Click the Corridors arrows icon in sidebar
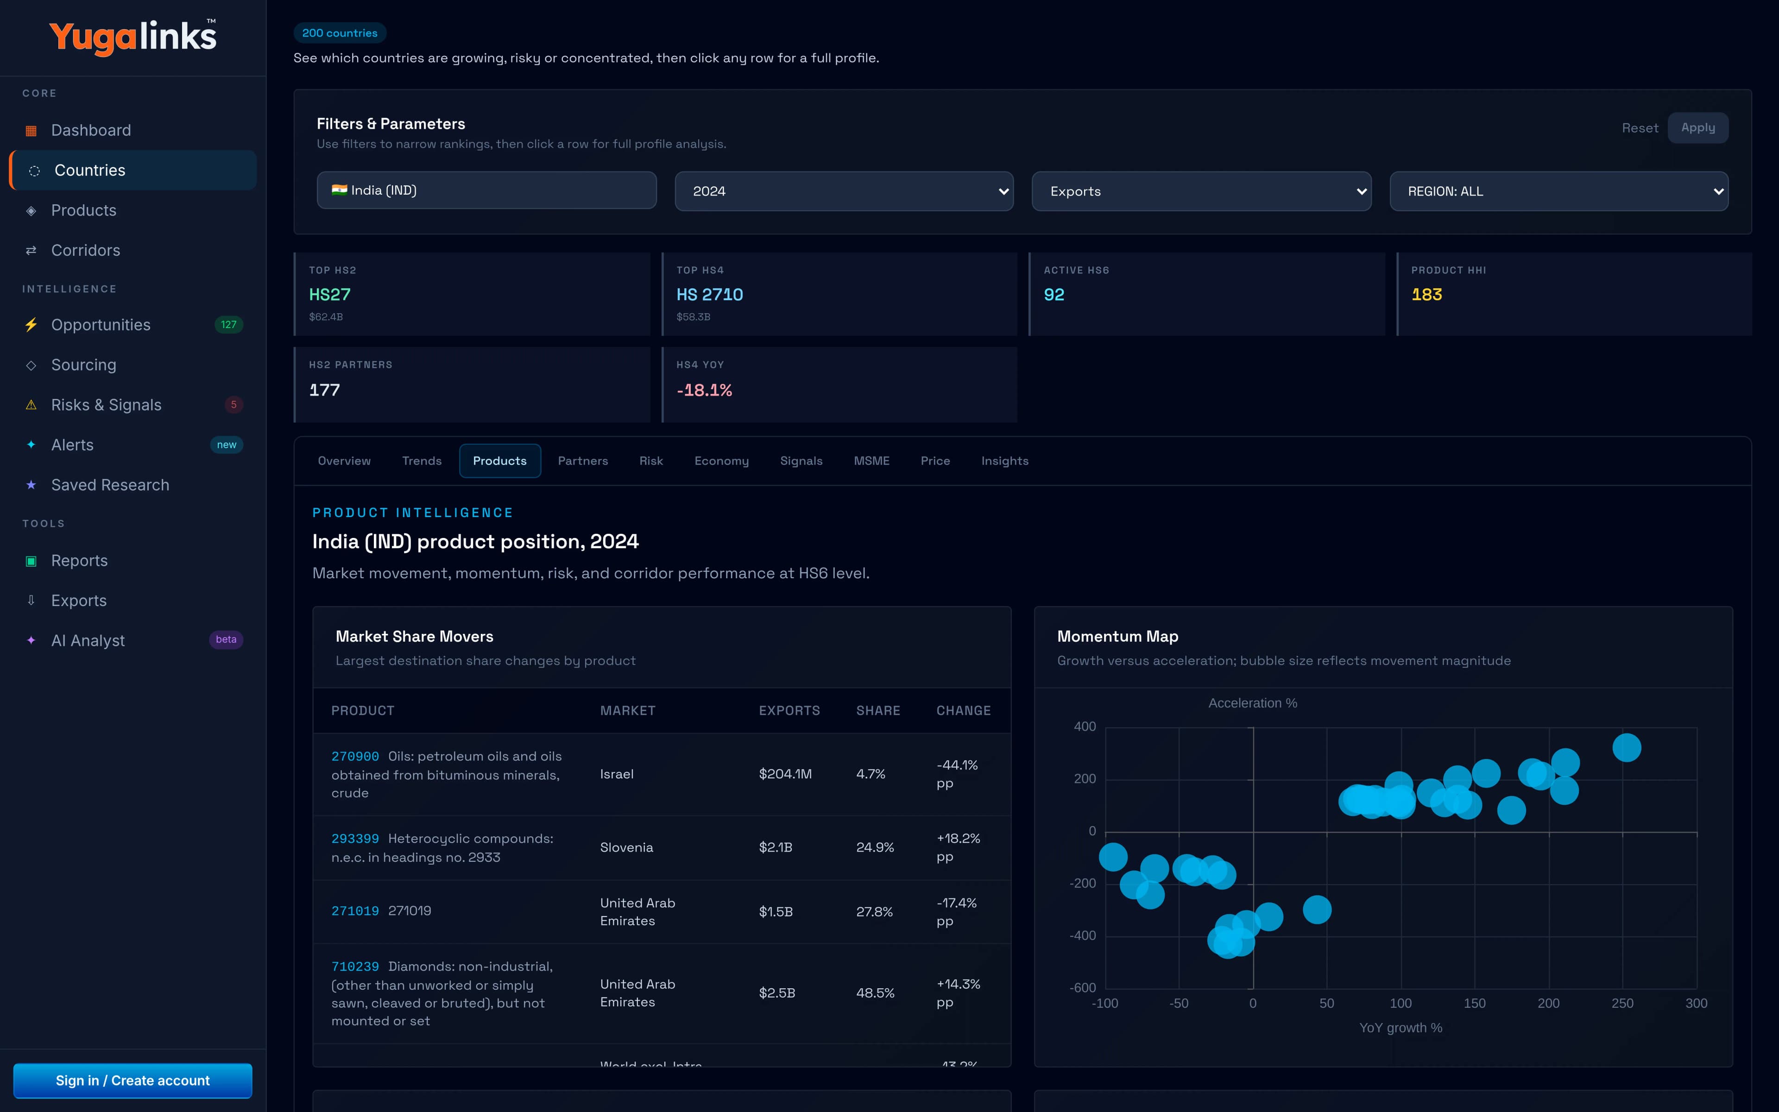Image resolution: width=1779 pixels, height=1112 pixels. [31, 251]
